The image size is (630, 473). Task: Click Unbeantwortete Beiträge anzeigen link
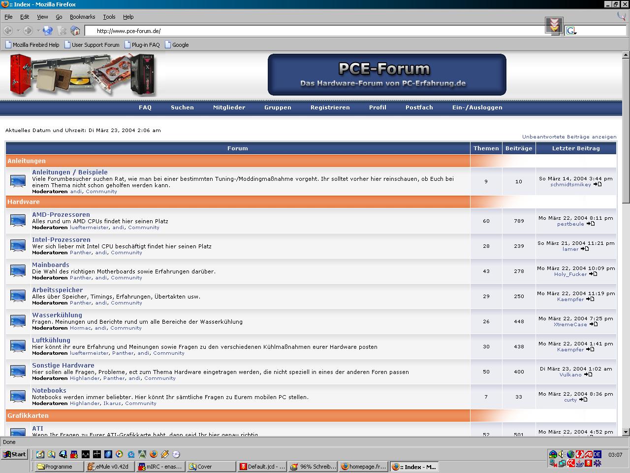(569, 136)
